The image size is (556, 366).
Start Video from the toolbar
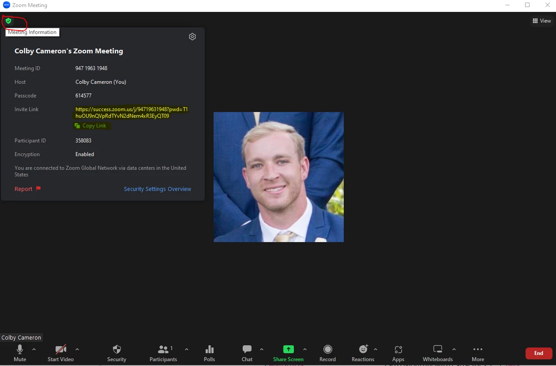click(61, 353)
